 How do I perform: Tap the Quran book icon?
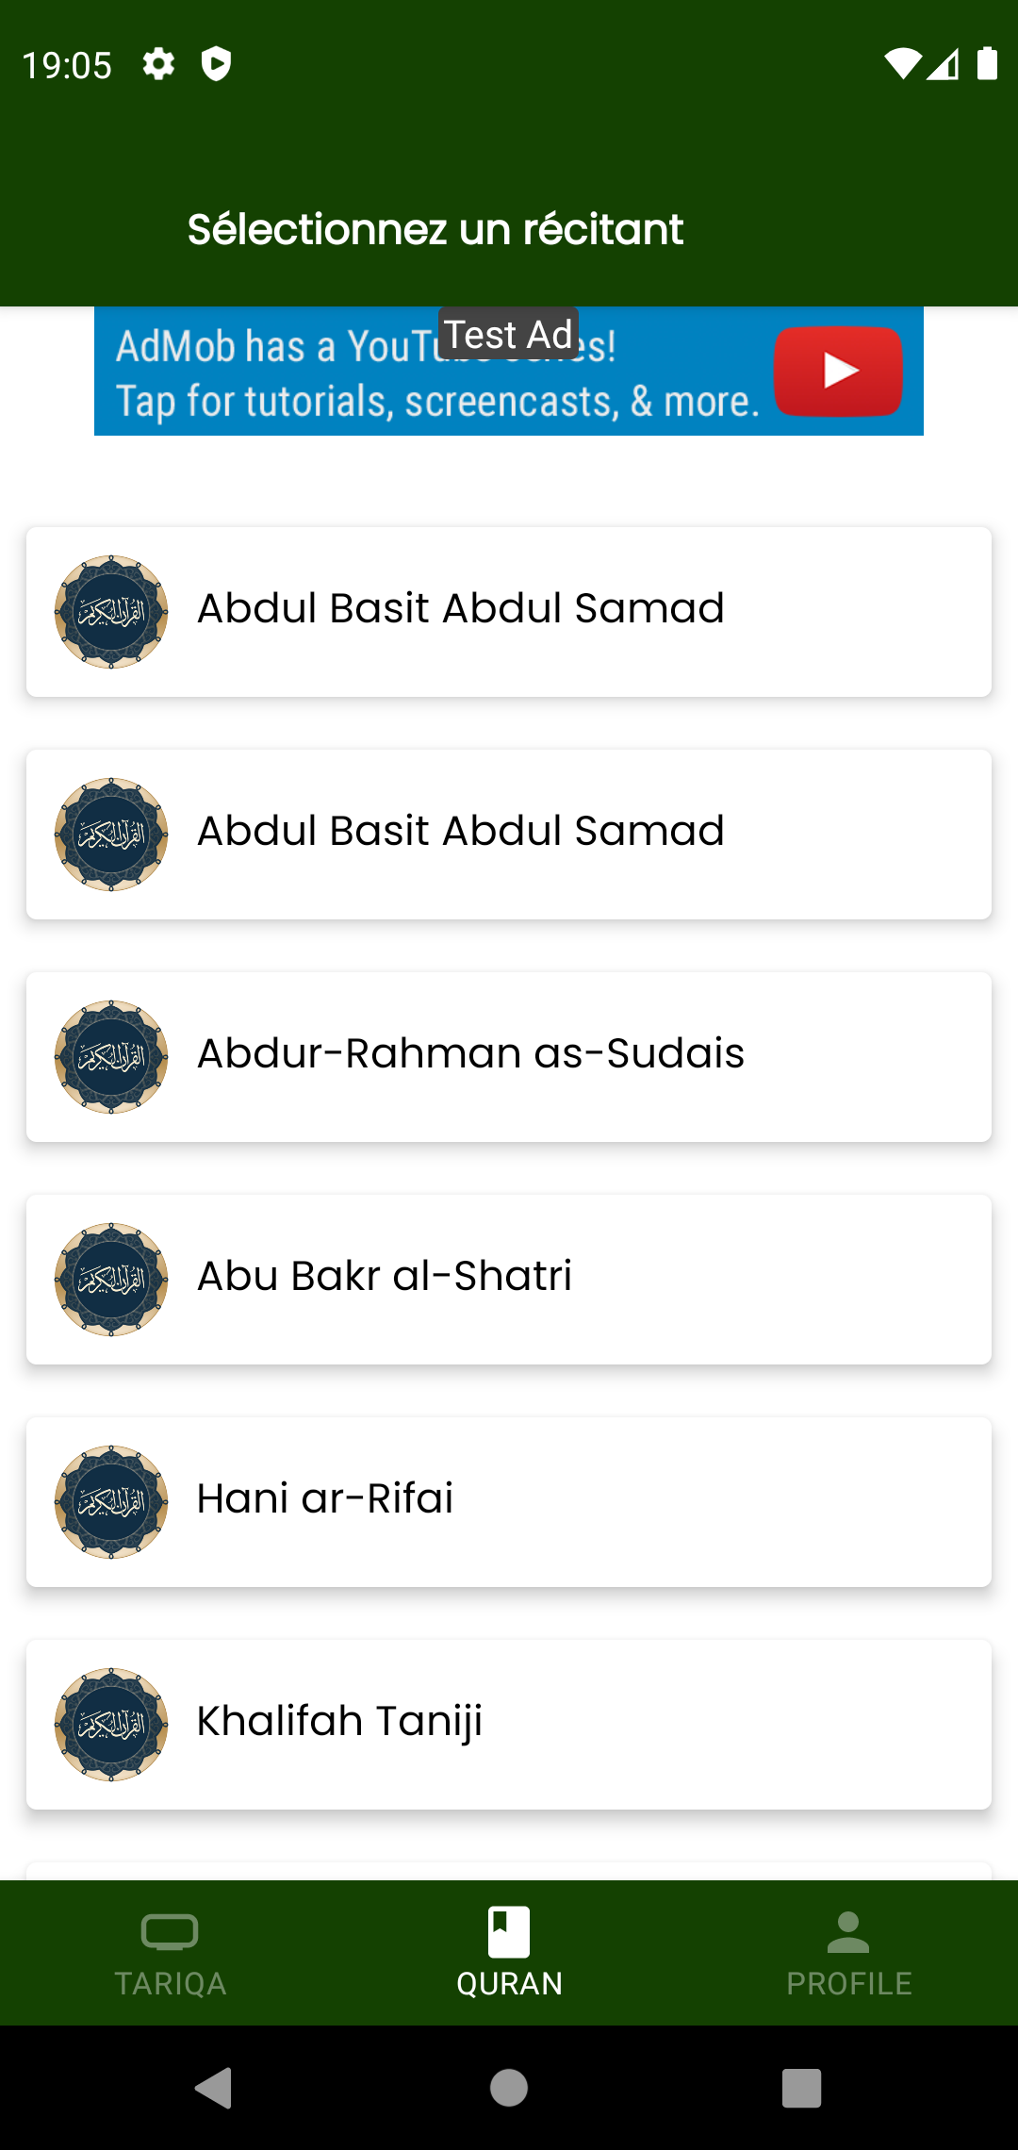pos(509,1931)
